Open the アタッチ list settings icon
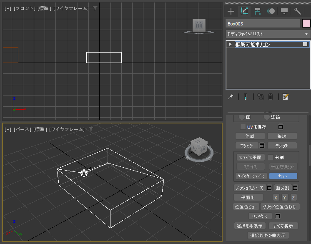The image size is (311, 244). tap(262, 146)
